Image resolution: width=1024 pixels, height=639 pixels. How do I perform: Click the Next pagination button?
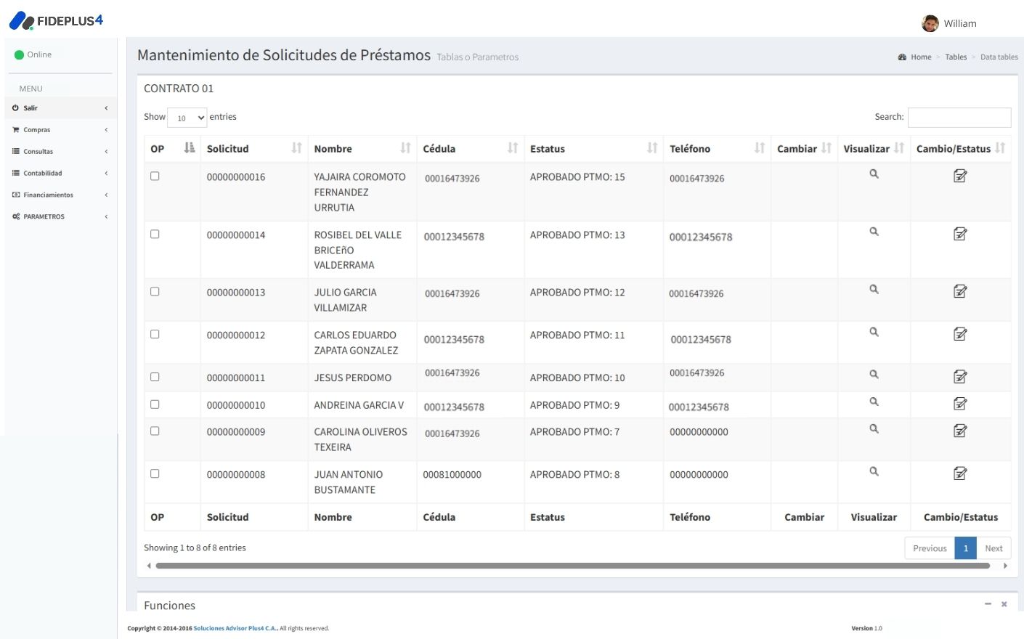click(x=993, y=548)
